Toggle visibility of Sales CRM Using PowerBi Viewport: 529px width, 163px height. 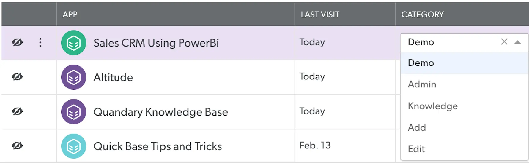pos(17,42)
